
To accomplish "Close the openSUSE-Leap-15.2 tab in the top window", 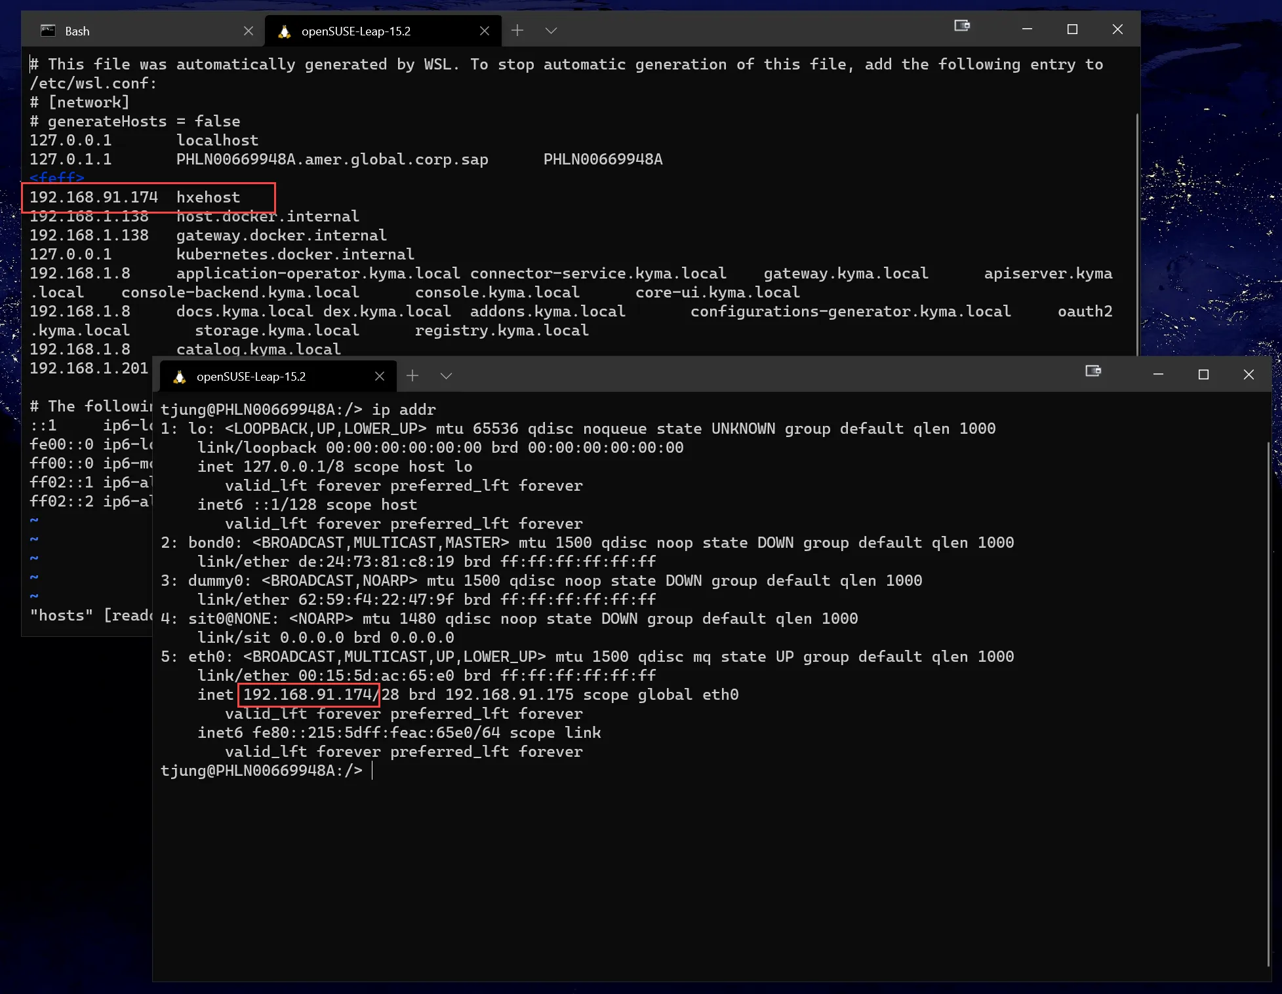I will pos(485,30).
